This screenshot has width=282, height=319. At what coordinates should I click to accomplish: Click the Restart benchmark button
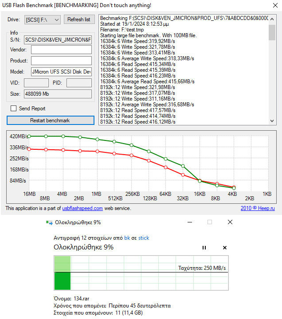click(x=50, y=121)
